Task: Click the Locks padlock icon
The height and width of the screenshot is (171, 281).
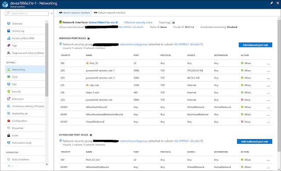Action: pyautogui.click(x=9, y=135)
